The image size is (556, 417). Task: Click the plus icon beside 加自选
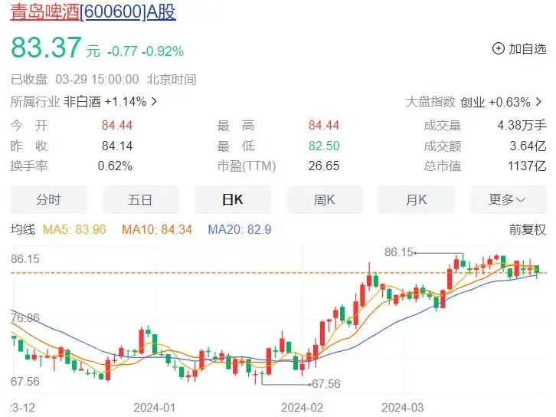(x=499, y=48)
